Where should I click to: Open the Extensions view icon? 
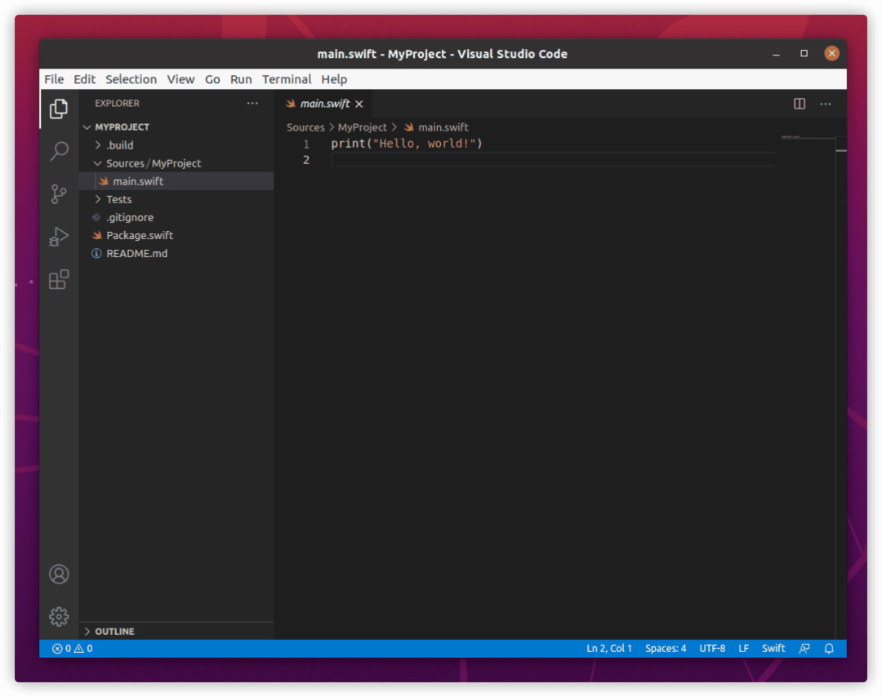(59, 279)
